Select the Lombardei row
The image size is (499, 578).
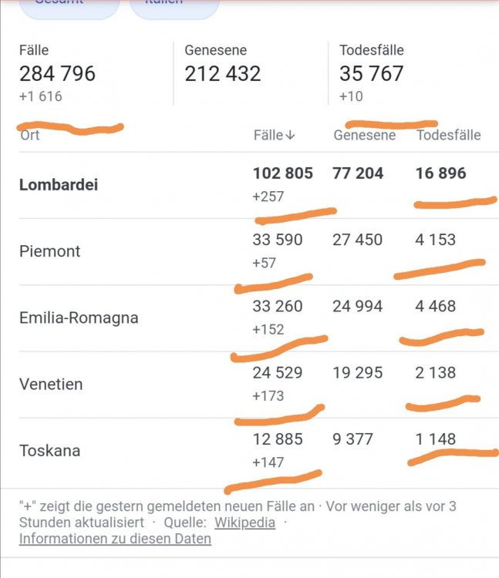pyautogui.click(x=259, y=185)
